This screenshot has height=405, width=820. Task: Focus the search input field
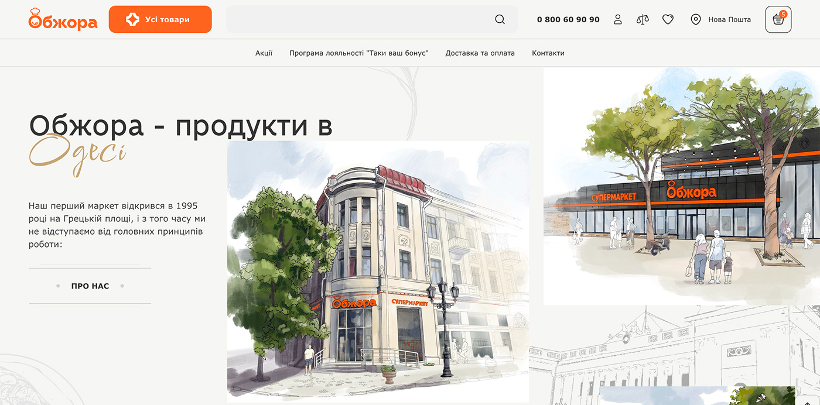point(357,19)
